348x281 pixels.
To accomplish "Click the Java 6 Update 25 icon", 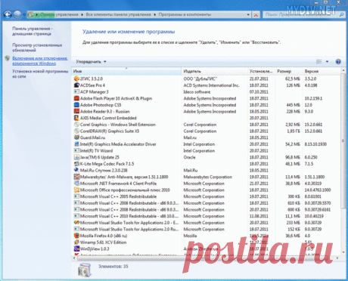I will (76, 157).
